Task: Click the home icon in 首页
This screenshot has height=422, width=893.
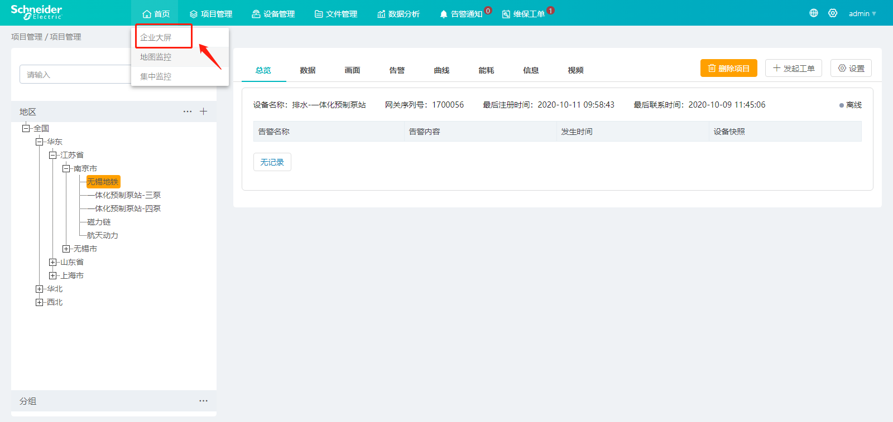Action: pos(147,14)
